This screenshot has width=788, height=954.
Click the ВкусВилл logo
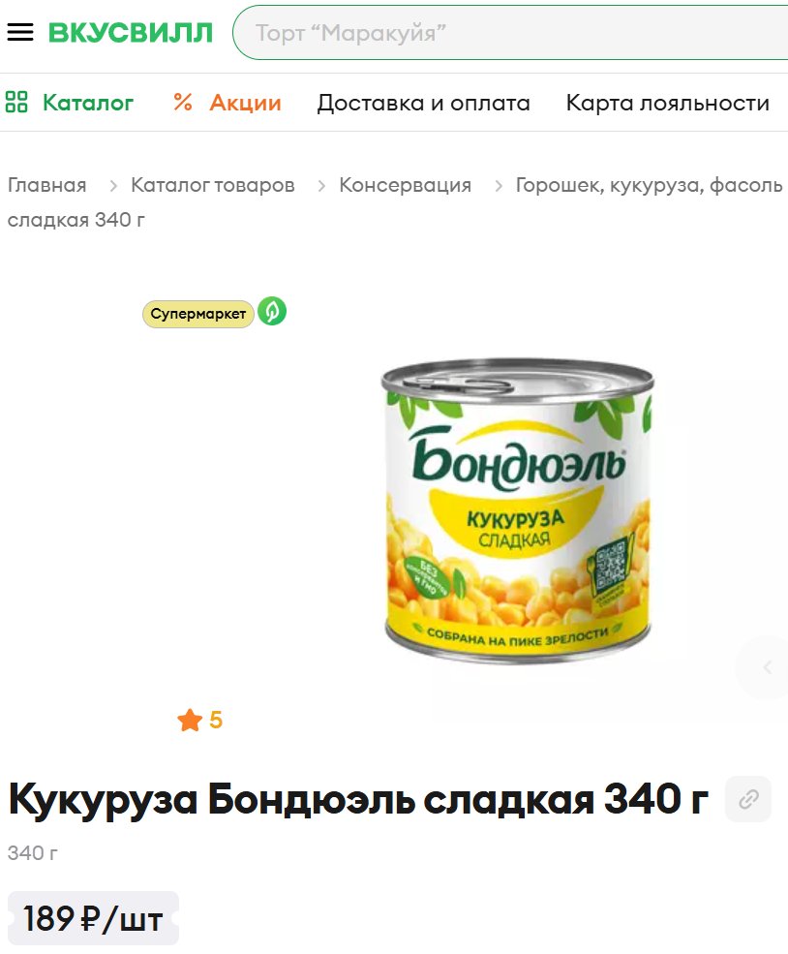click(131, 33)
